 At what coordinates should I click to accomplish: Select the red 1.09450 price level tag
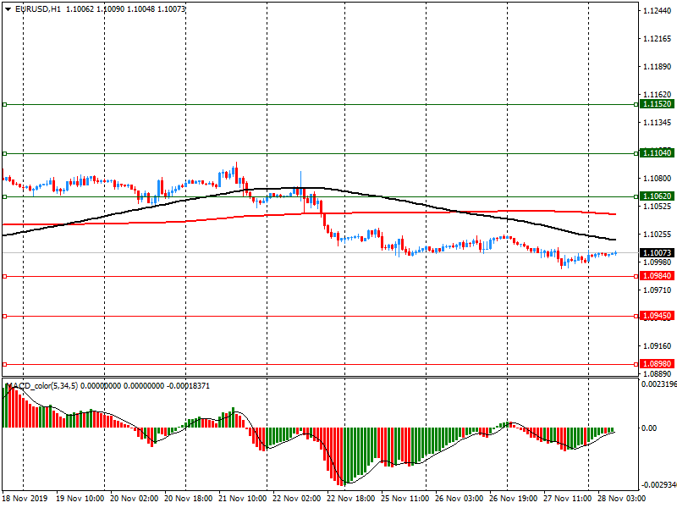(x=657, y=316)
